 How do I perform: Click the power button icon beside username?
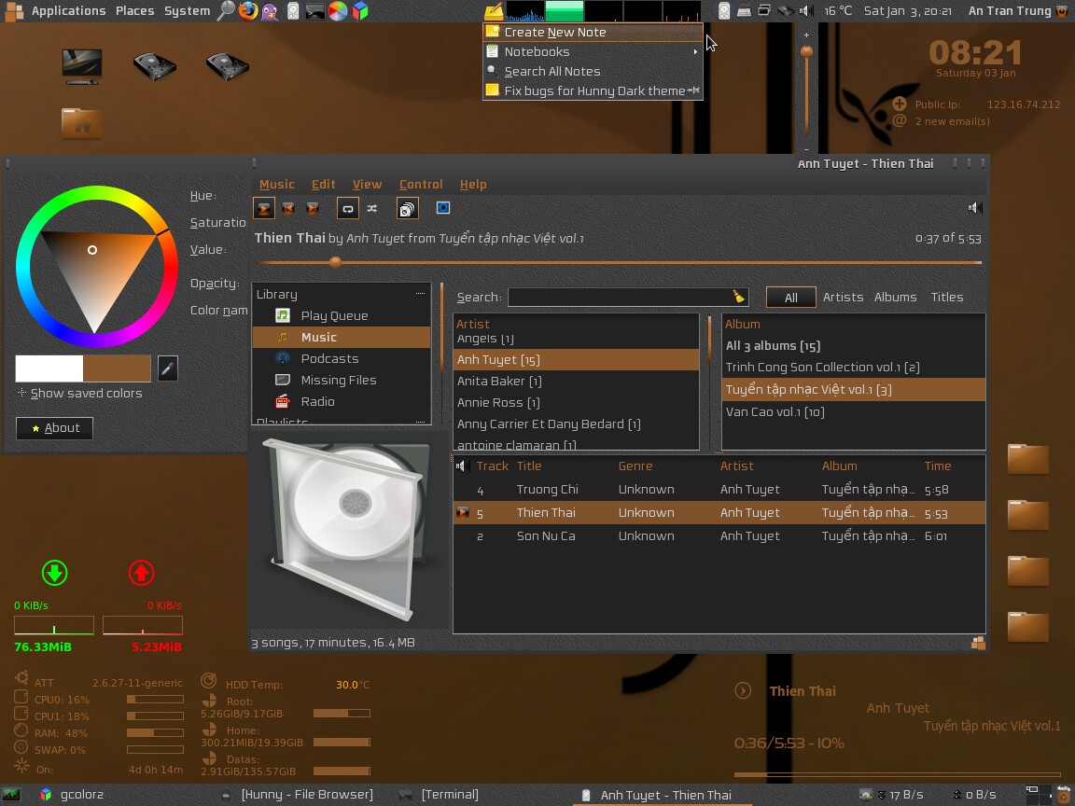point(1064,11)
